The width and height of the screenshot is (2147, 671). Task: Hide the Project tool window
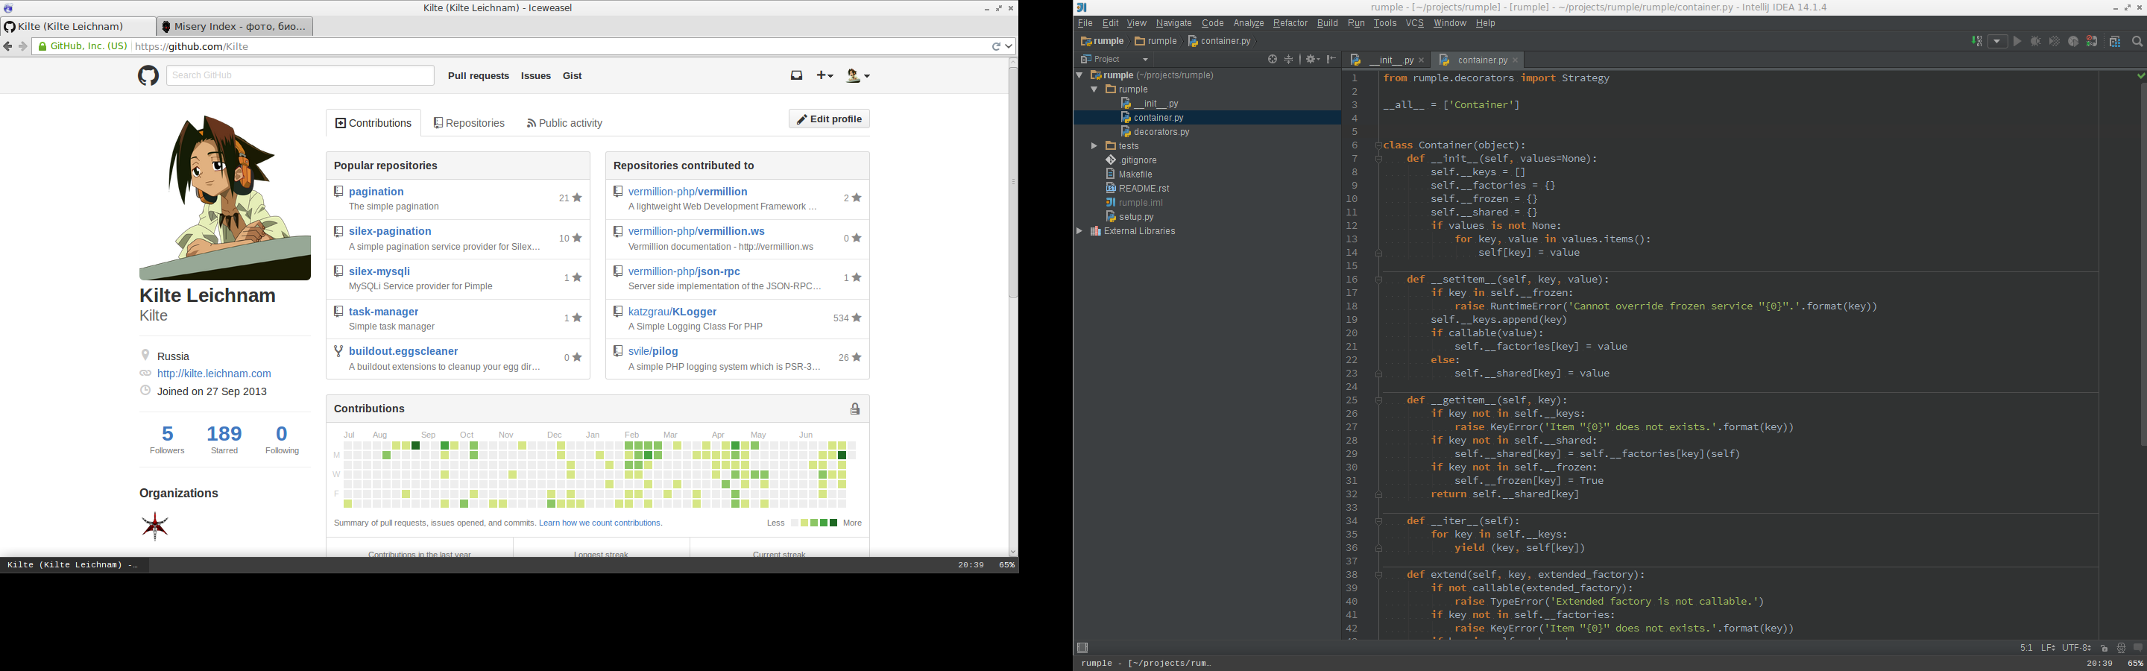pyautogui.click(x=1331, y=59)
